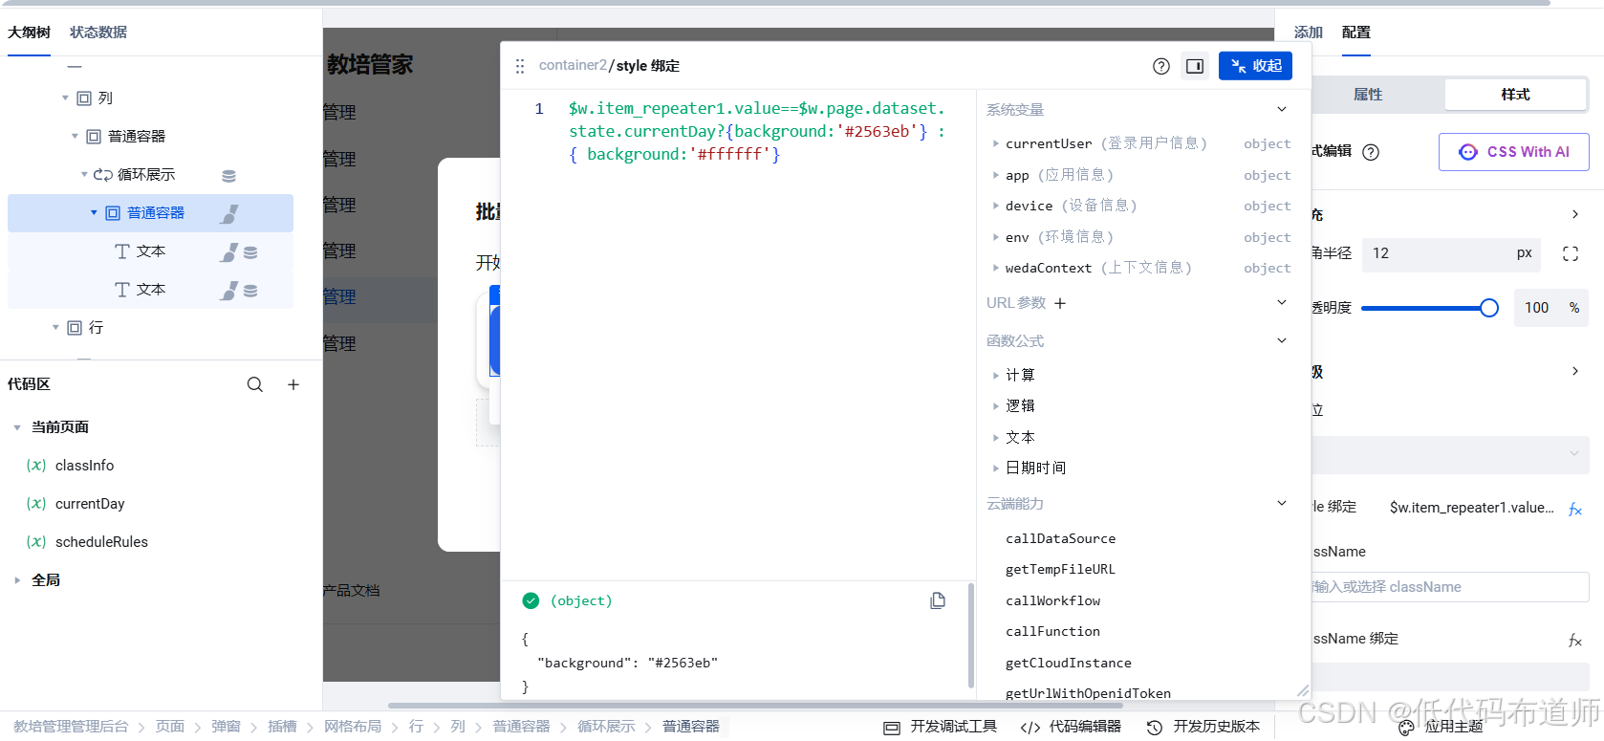The width and height of the screenshot is (1604, 741).
Task: Adjust the opacity slider handle
Action: [1488, 308]
